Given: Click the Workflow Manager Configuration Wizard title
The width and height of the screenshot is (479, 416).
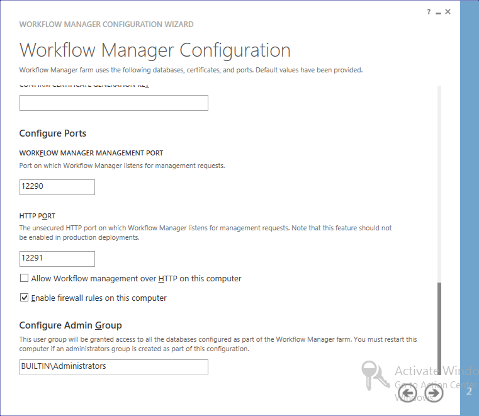Looking at the screenshot, I should pyautogui.click(x=106, y=25).
